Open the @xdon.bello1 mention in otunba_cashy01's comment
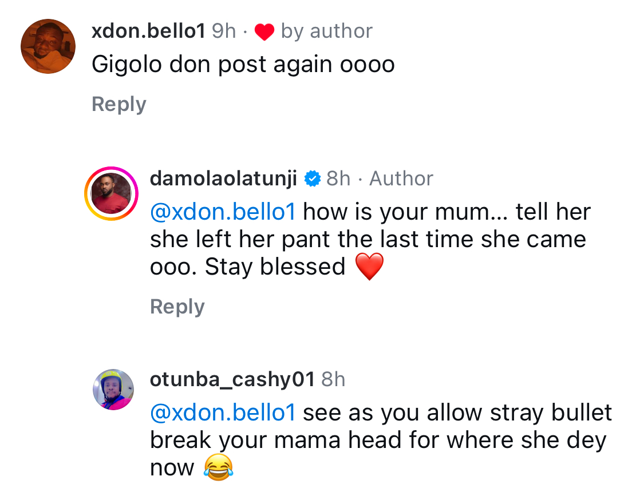632x492 pixels. (222, 412)
